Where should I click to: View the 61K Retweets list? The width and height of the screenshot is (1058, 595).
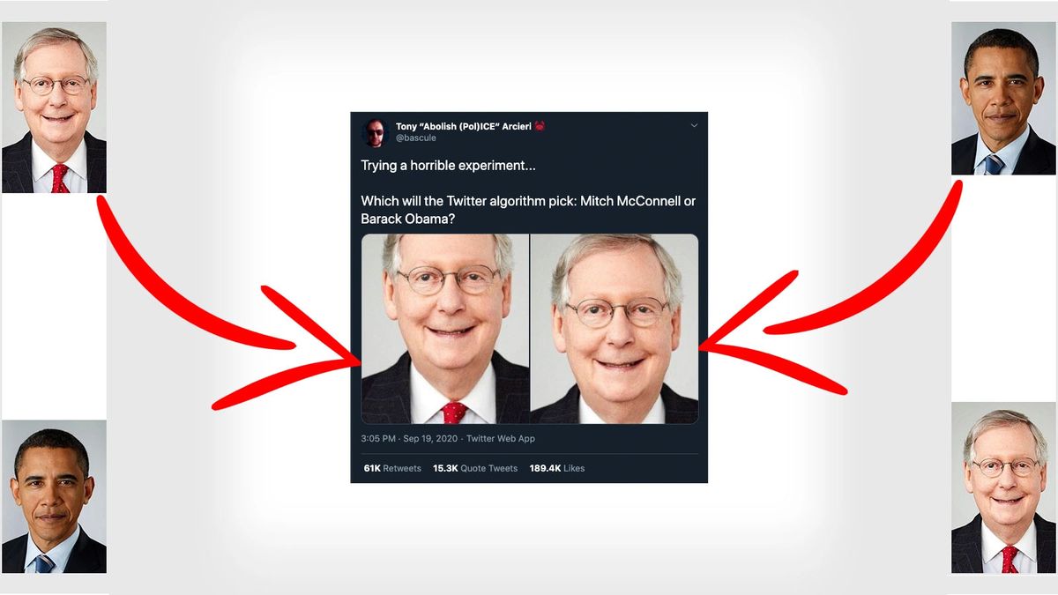pyautogui.click(x=392, y=468)
